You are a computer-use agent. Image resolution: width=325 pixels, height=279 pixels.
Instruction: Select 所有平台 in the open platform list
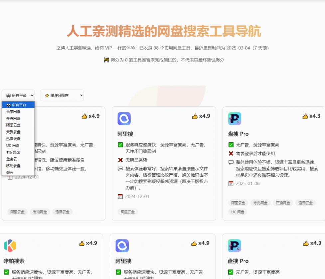[18, 105]
